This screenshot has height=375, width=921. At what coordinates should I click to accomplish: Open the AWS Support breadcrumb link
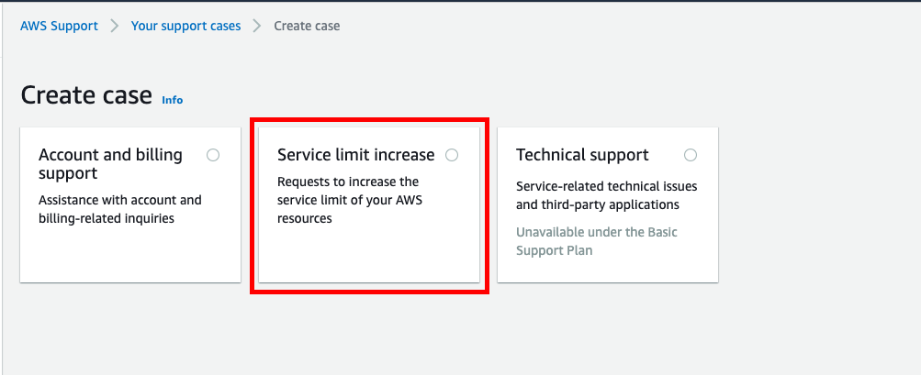(x=60, y=26)
